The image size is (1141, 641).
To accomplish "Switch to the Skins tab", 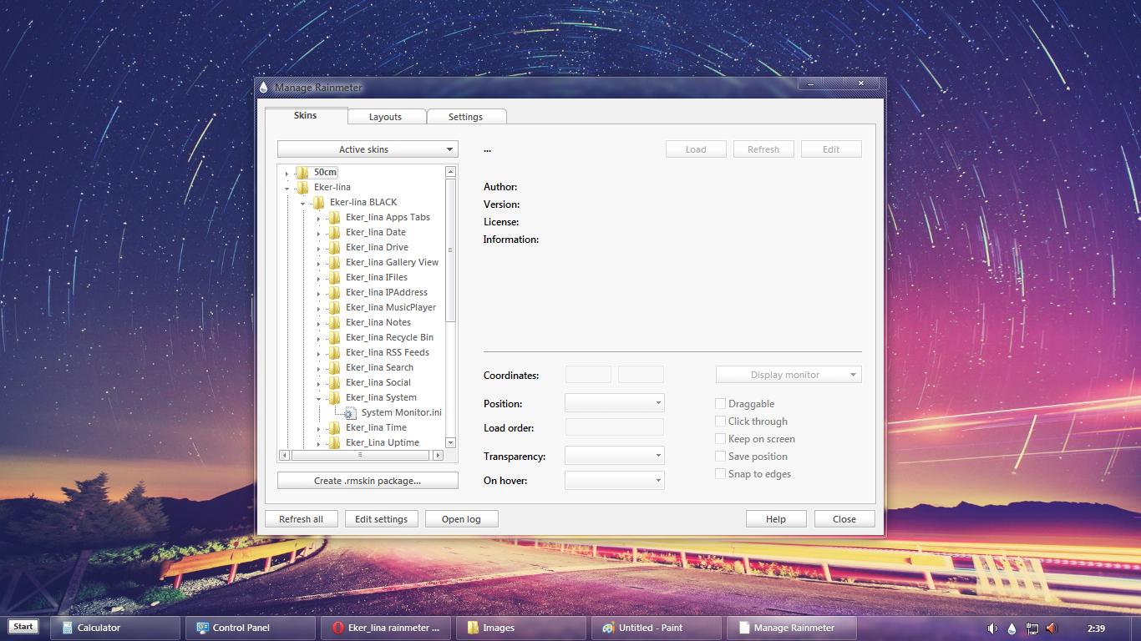I will click(306, 115).
